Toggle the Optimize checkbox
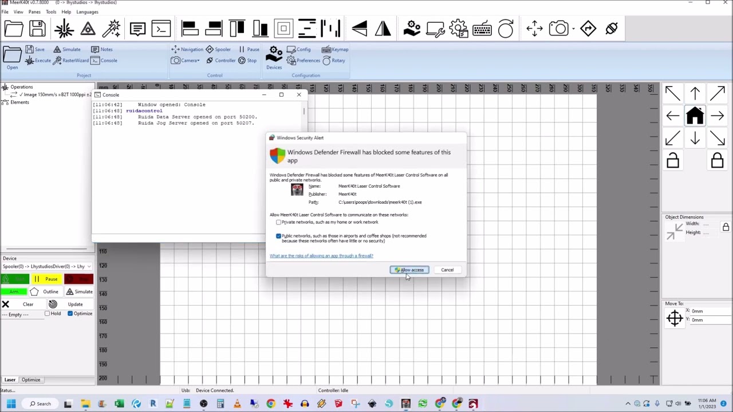This screenshot has width=733, height=412. pos(70,314)
